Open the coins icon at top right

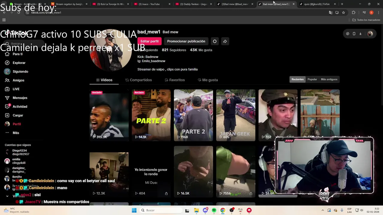click(x=347, y=34)
